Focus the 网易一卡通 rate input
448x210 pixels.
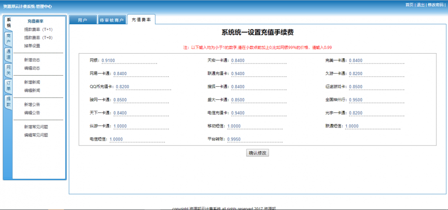coord(141,74)
